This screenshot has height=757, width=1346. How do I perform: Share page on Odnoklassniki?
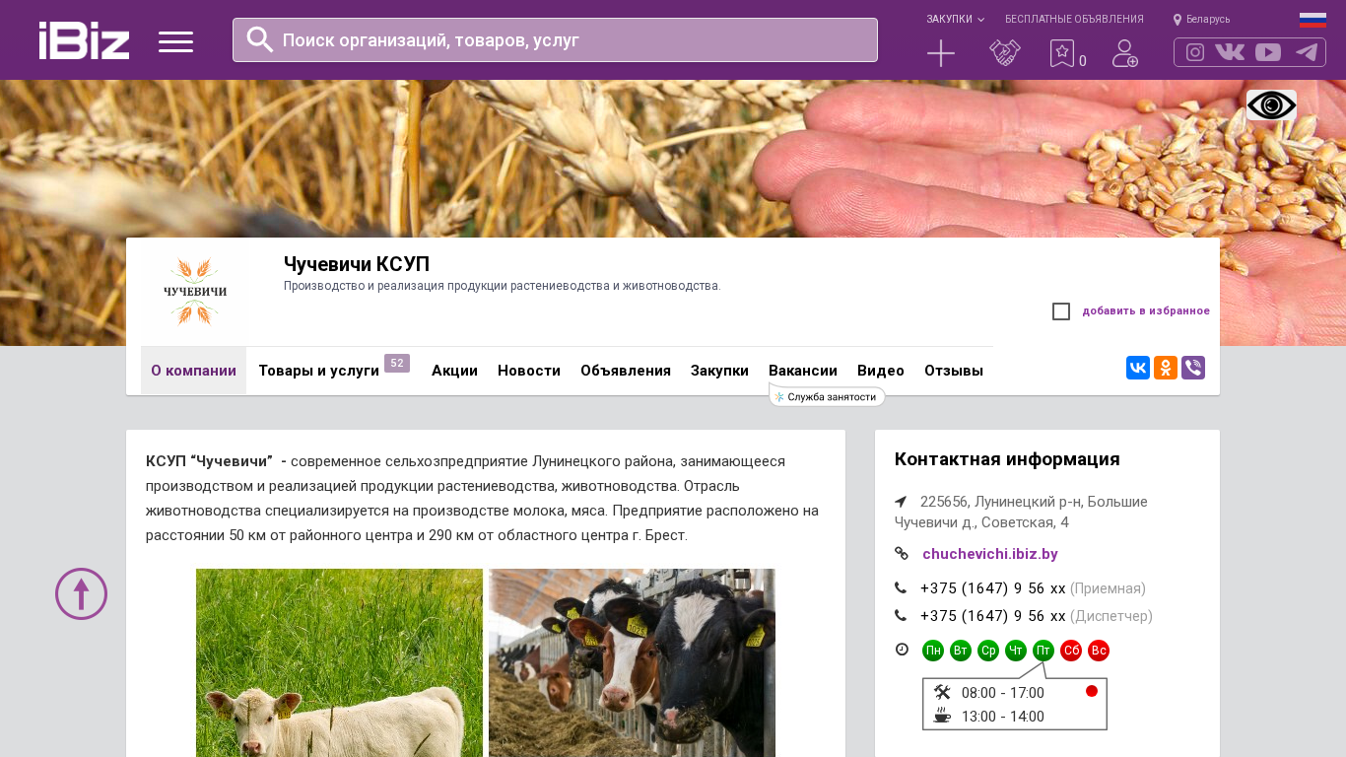point(1166,368)
